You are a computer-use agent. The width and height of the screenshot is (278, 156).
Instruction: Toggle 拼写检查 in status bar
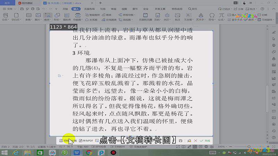pos(99,147)
